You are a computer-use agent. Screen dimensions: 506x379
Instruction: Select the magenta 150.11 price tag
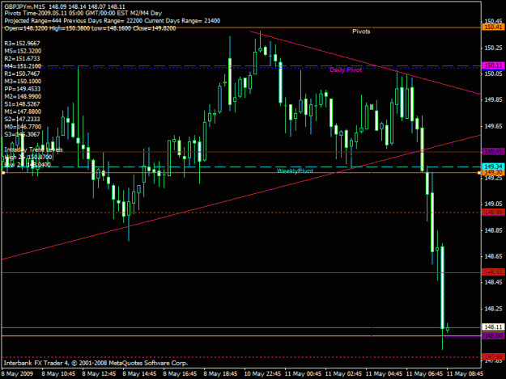tap(493, 65)
